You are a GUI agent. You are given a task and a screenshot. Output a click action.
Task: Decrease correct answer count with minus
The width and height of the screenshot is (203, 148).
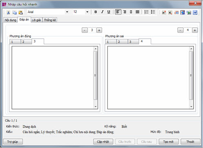point(85,30)
